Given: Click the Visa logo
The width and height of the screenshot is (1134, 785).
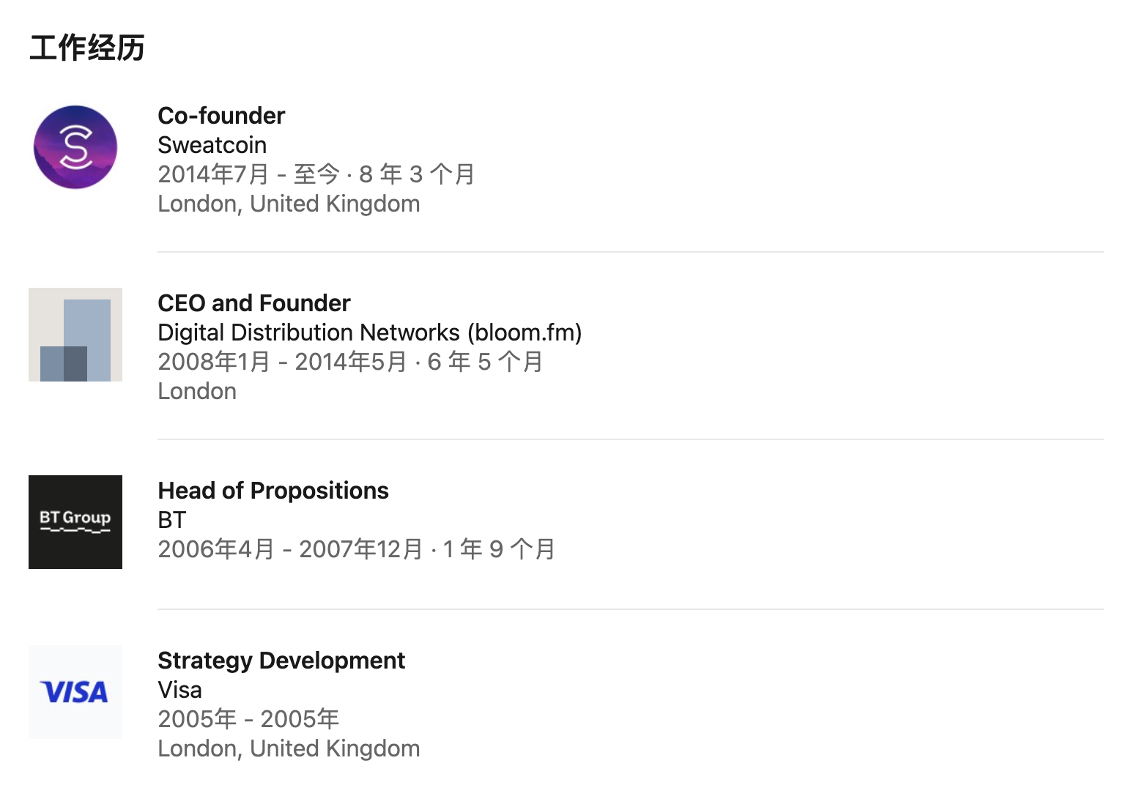Looking at the screenshot, I should pos(75,692).
